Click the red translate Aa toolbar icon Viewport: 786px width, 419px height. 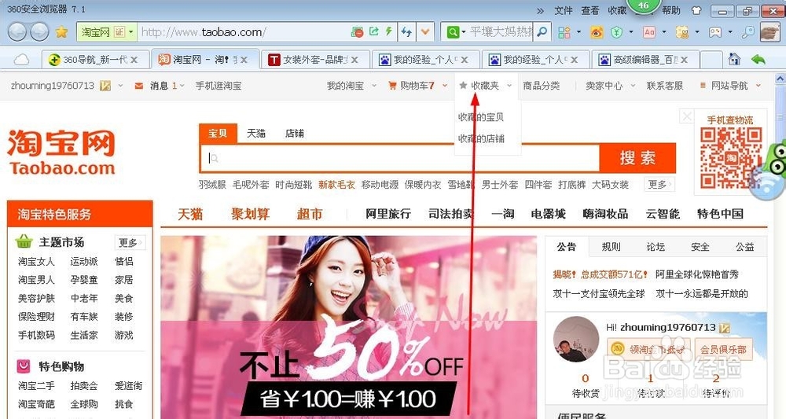(x=649, y=32)
